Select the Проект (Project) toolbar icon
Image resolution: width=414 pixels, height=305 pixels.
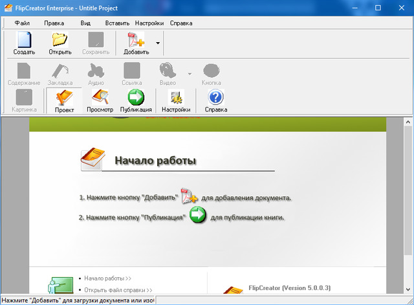coord(64,98)
